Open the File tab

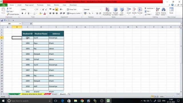[x=4, y=5]
